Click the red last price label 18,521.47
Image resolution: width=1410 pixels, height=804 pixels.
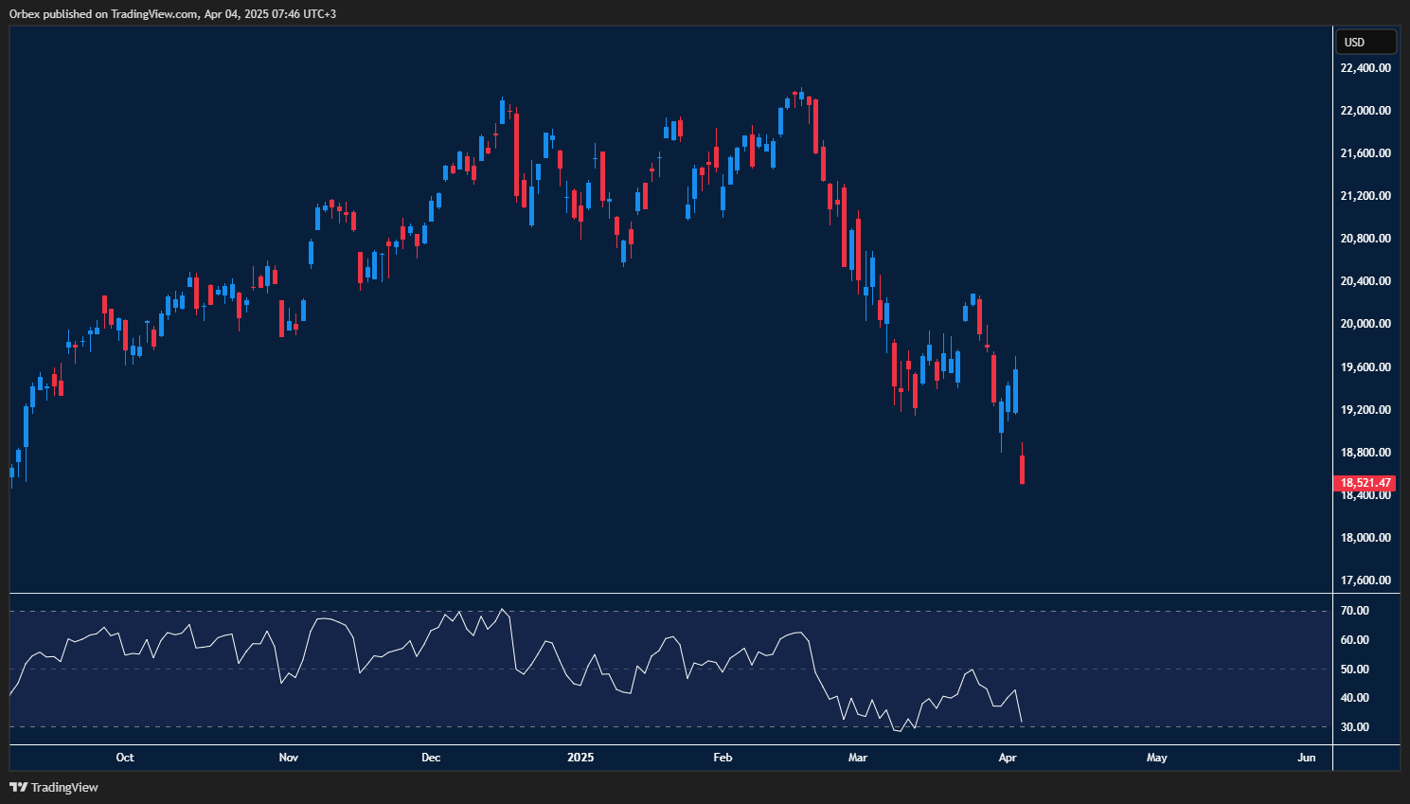point(1364,482)
